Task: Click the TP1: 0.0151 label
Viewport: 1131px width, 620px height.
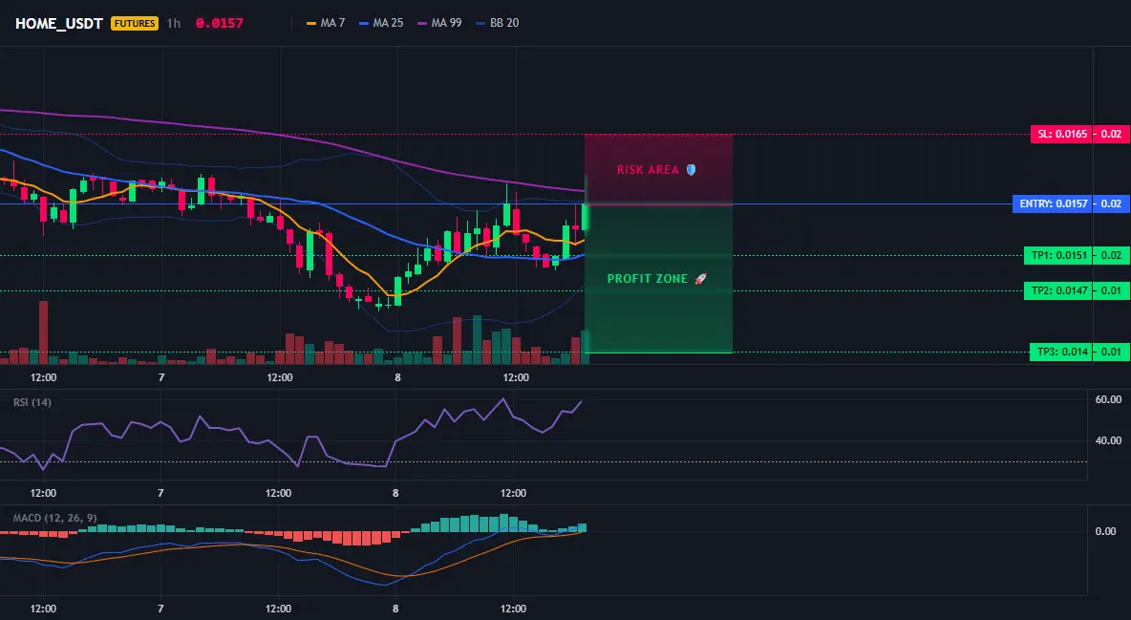Action: click(x=1058, y=255)
